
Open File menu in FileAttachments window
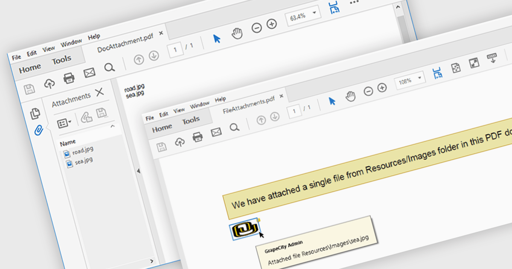tap(149, 118)
